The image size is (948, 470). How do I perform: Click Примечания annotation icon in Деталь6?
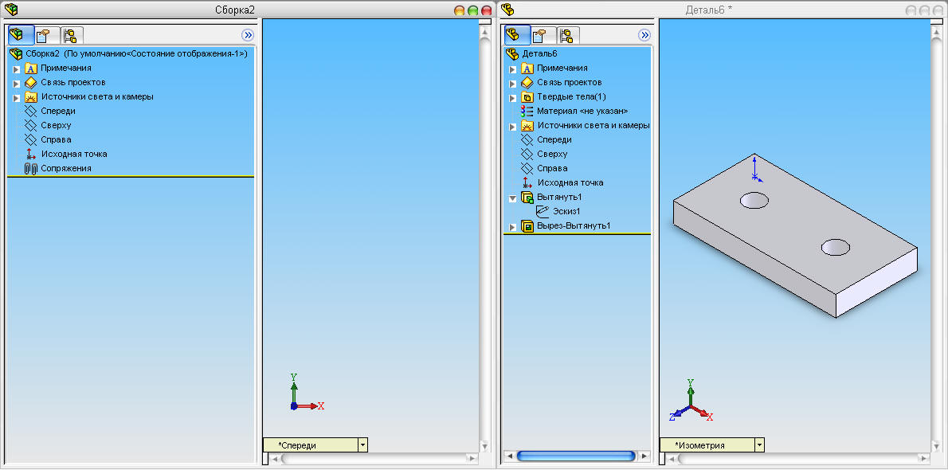pos(527,69)
